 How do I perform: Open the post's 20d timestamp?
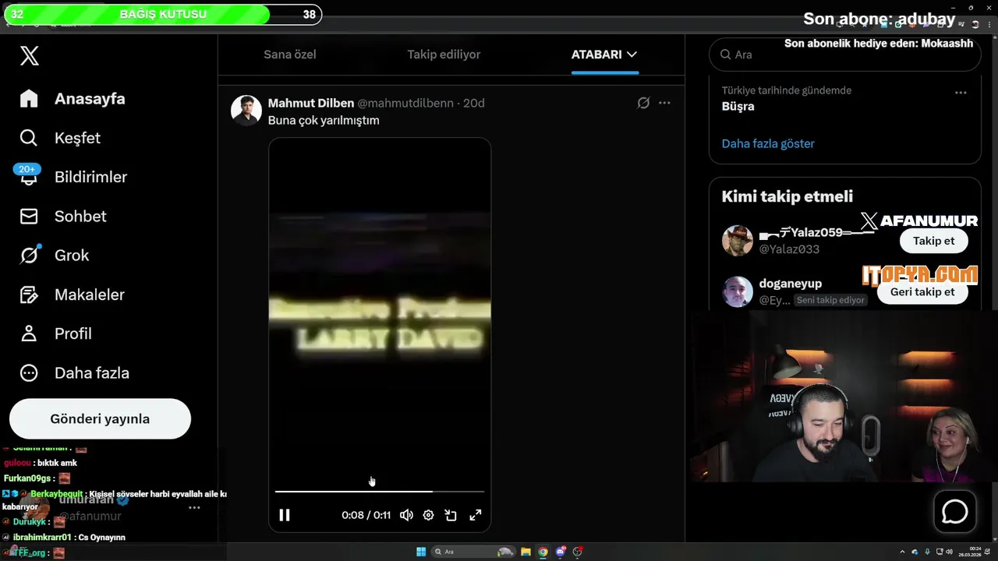click(474, 103)
